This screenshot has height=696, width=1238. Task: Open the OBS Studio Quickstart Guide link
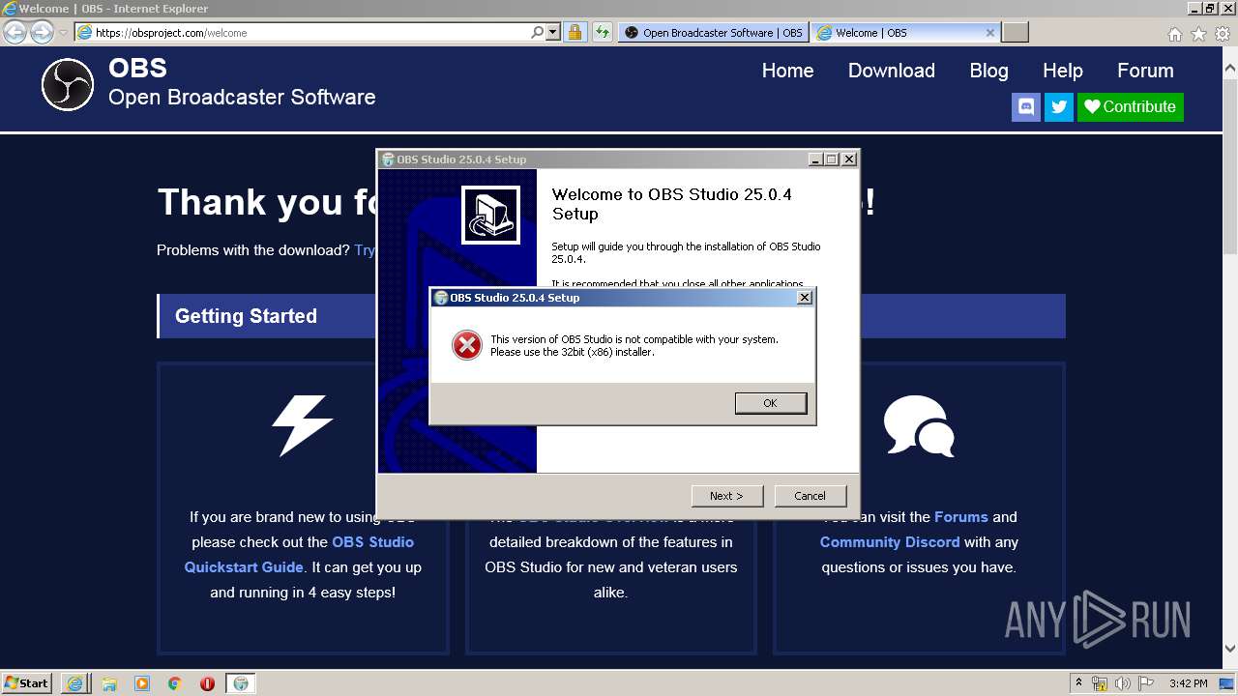[299, 555]
